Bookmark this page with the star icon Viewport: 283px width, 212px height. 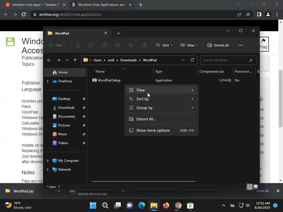coord(248,14)
